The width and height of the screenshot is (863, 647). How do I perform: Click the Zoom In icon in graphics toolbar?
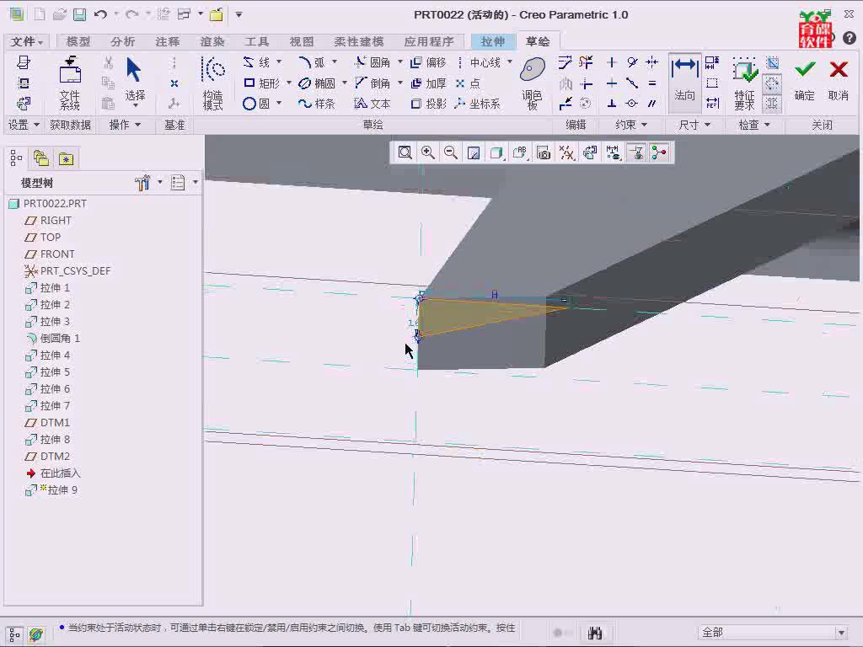(427, 152)
